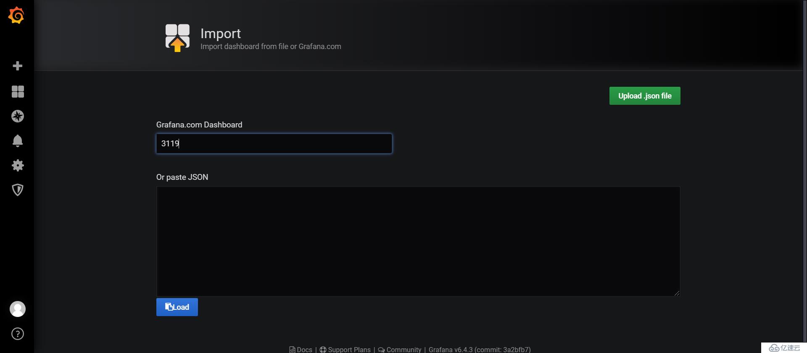
Task: Open the Explore compass icon
Action: tap(18, 116)
